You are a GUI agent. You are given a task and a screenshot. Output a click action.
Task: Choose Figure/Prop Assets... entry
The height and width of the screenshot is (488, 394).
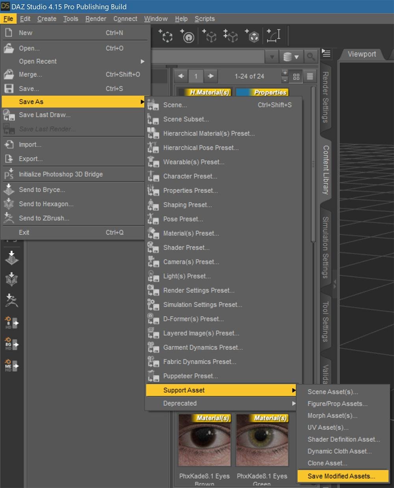[343, 404]
